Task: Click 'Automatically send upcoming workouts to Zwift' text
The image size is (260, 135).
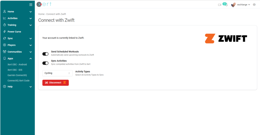Action: [x=72, y=55]
